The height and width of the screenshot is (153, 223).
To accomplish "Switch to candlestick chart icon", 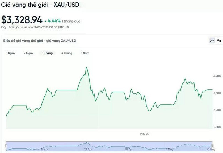I will pyautogui.click(x=219, y=41).
